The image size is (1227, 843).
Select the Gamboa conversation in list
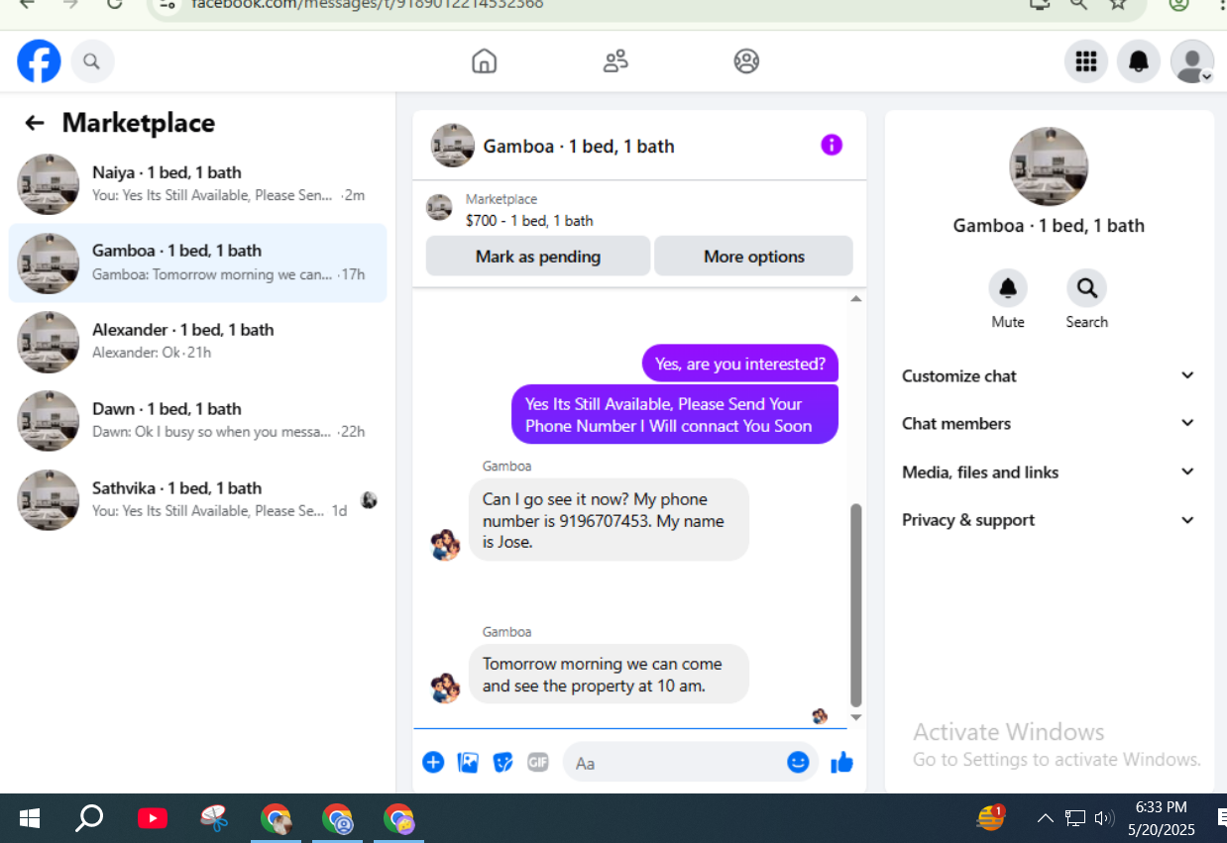[x=197, y=263]
